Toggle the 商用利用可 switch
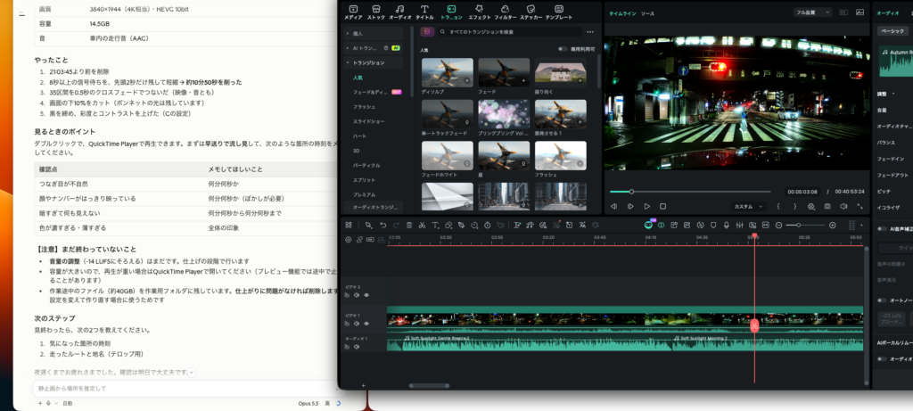The image size is (913, 411). [563, 50]
